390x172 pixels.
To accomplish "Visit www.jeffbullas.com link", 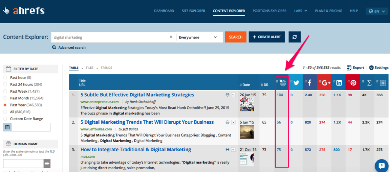I will [96, 129].
